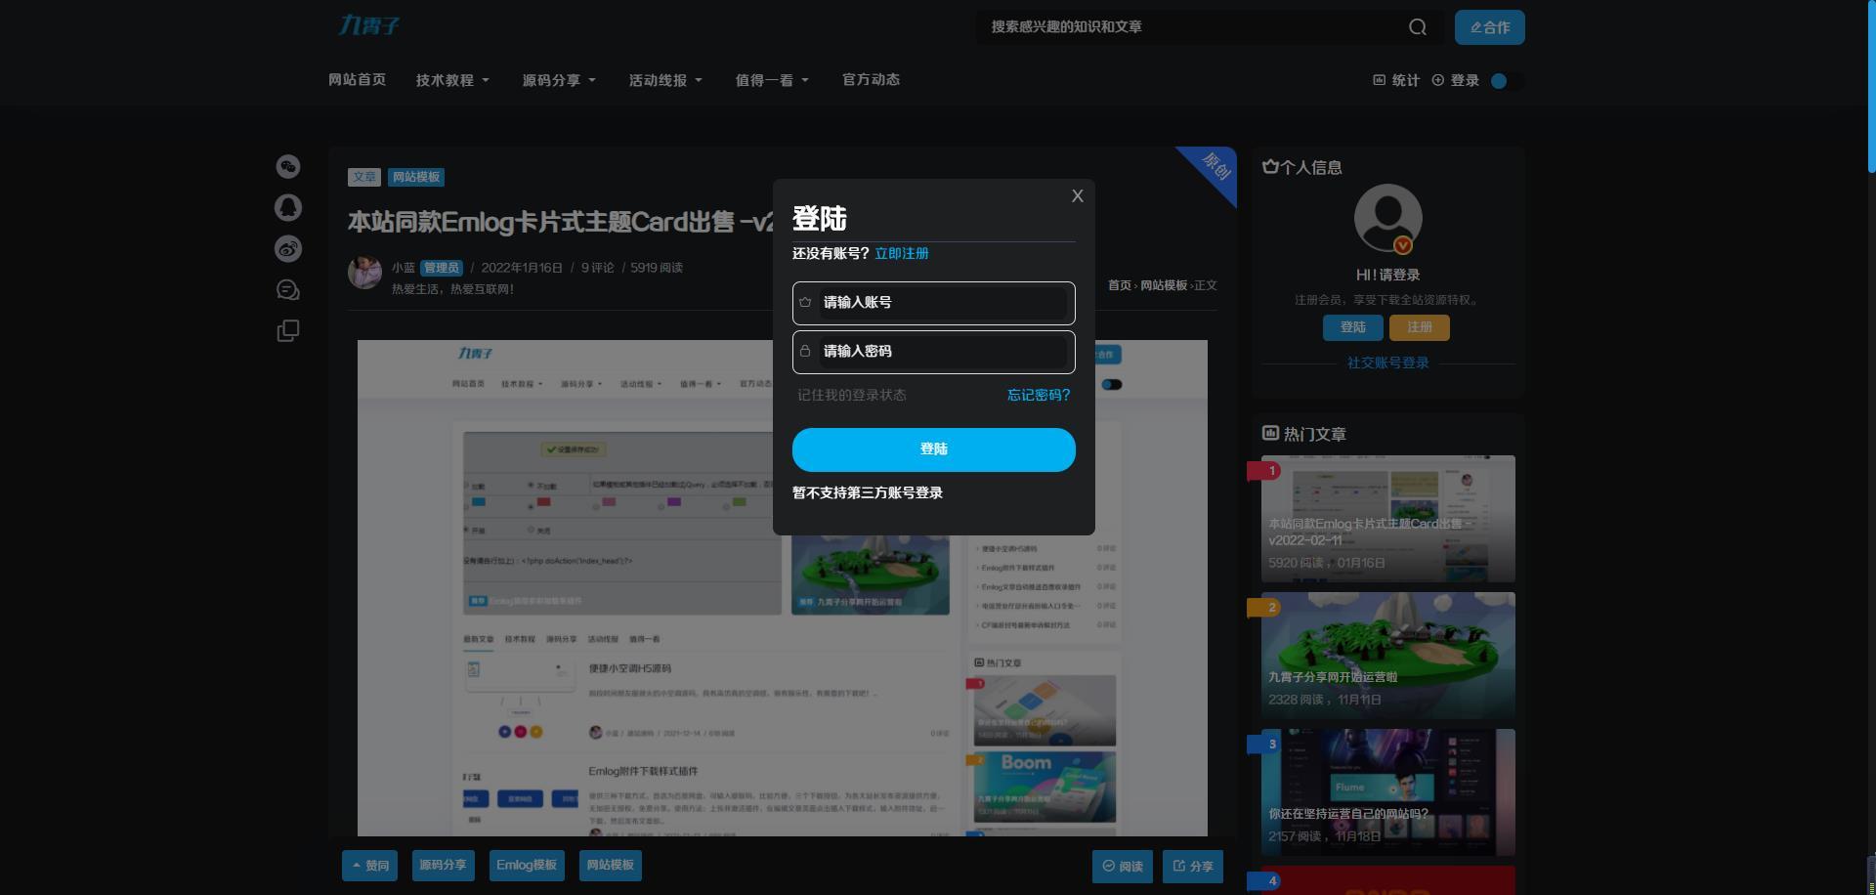This screenshot has width=1876, height=895.
Task: Open hot article 1 Emlog卡片式主题 thumbnail
Action: coord(1387,519)
